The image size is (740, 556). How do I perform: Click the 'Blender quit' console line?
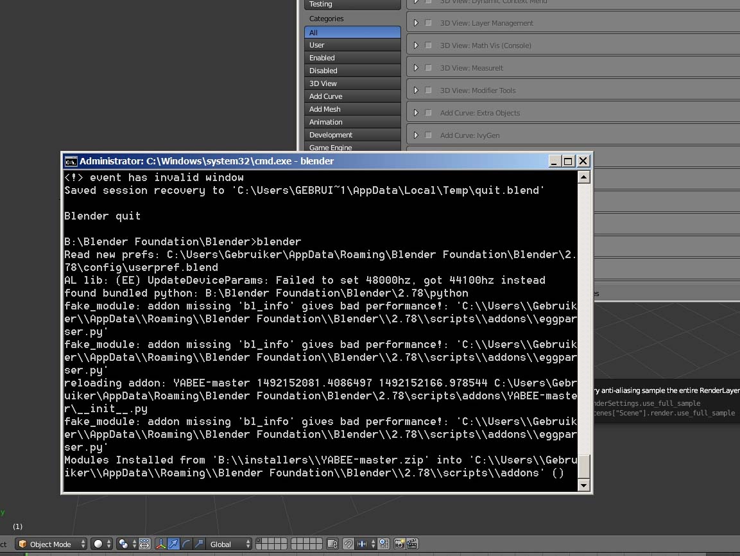(103, 216)
